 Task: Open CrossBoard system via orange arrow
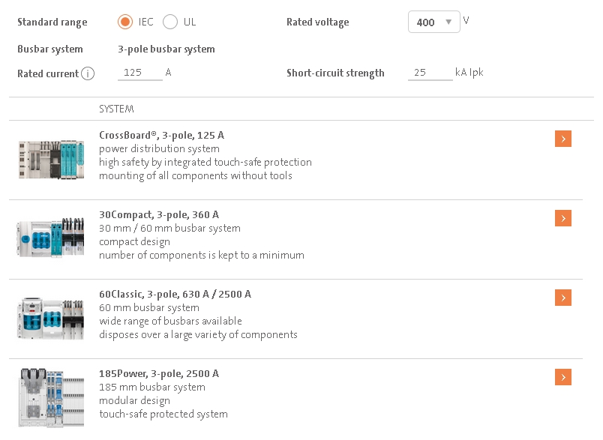click(563, 139)
